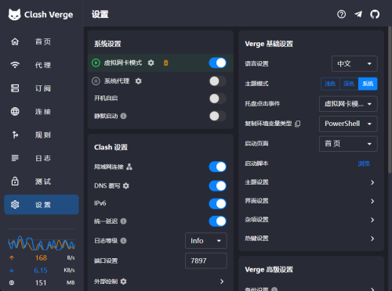Image resolution: width=392 pixels, height=291 pixels.
Task: Select 系统 theme mode
Action: pyautogui.click(x=368, y=84)
